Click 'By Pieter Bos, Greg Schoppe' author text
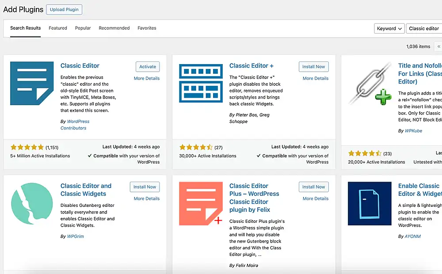Viewport: 442px width, 274px height. tap(249, 118)
